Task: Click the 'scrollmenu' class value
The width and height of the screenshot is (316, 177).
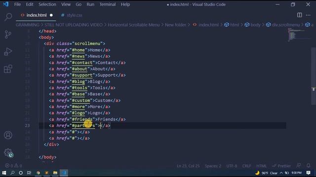Action: (x=87, y=44)
